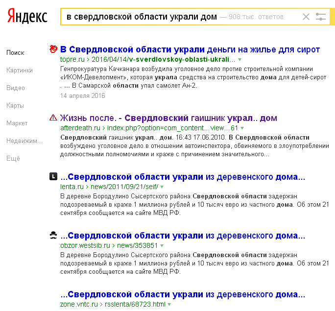Open the Маркет section
The width and height of the screenshot is (335, 311).
[17, 123]
